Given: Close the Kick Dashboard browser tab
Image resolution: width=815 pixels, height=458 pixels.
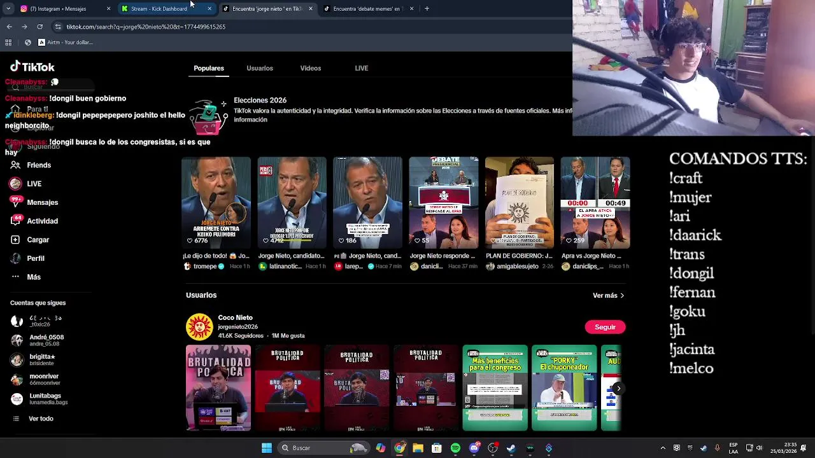Looking at the screenshot, I should pyautogui.click(x=209, y=9).
